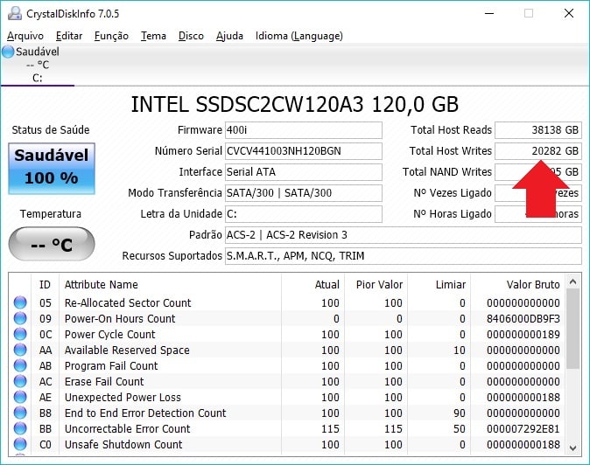Open the Idioma (Language) menu

[299, 36]
